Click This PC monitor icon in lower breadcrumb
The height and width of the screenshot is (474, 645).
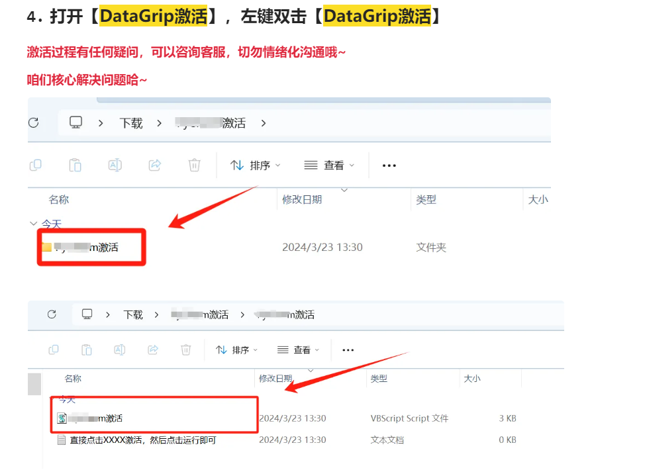click(87, 314)
